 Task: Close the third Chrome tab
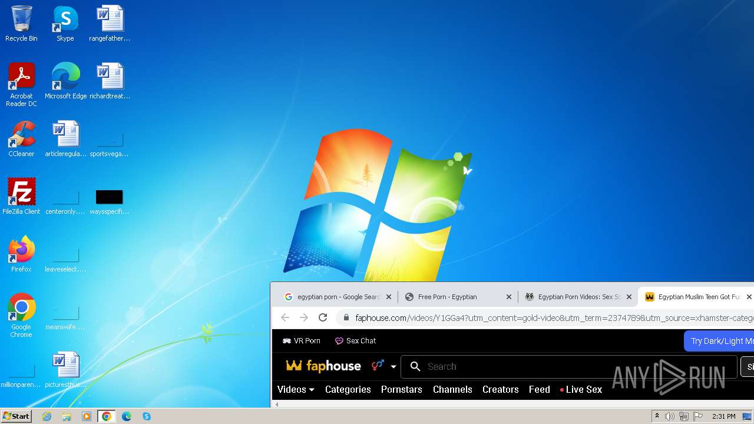point(629,297)
